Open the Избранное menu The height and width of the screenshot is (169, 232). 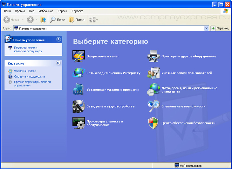(46, 11)
